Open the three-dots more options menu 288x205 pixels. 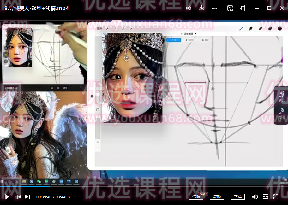tap(214, 8)
